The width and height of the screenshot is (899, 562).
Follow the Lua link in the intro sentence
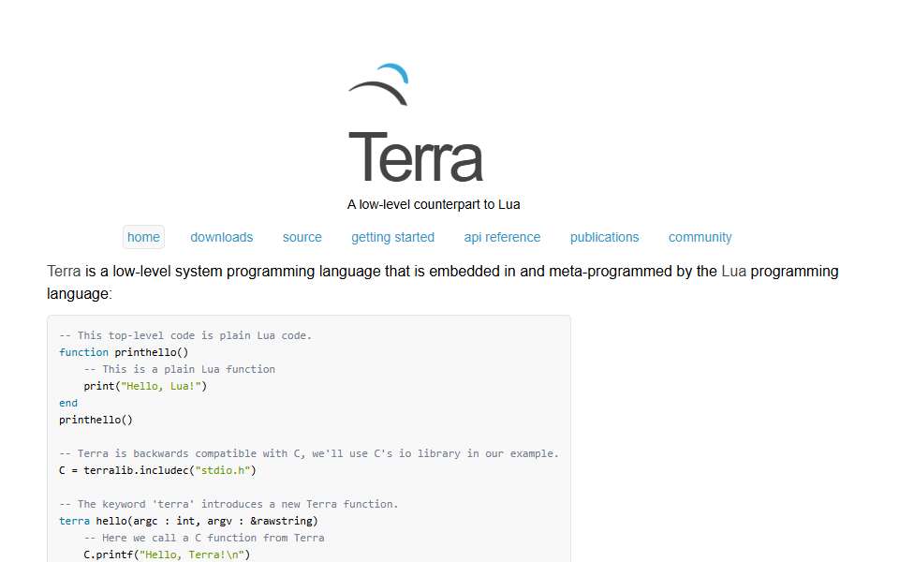[x=733, y=272]
